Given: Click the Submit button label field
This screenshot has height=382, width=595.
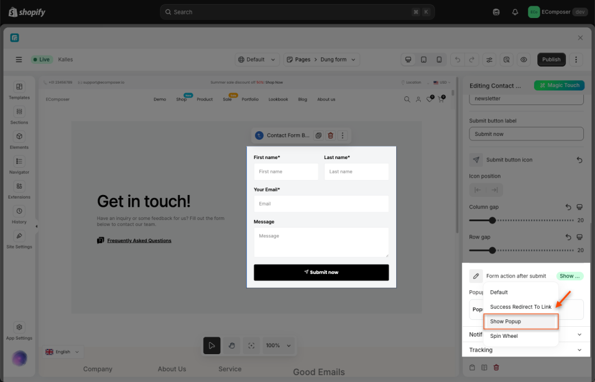Looking at the screenshot, I should (526, 134).
